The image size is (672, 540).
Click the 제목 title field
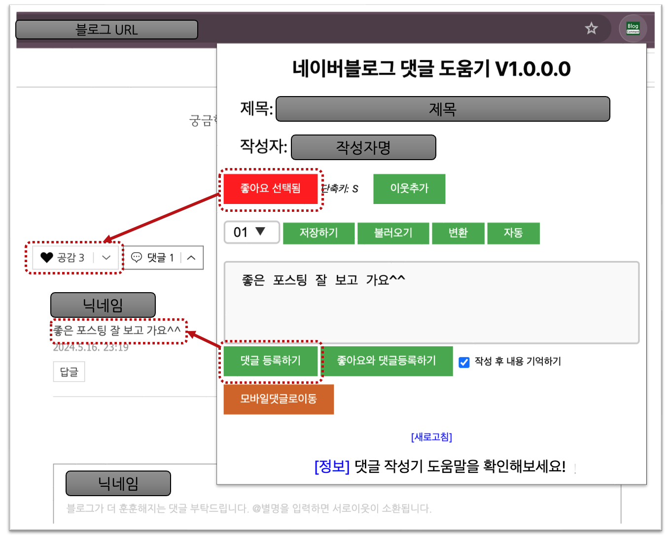tap(443, 109)
